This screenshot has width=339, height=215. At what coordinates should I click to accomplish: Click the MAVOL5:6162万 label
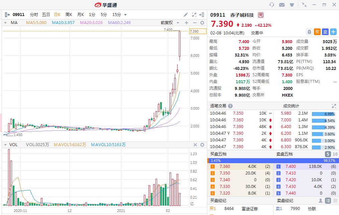click(x=70, y=145)
